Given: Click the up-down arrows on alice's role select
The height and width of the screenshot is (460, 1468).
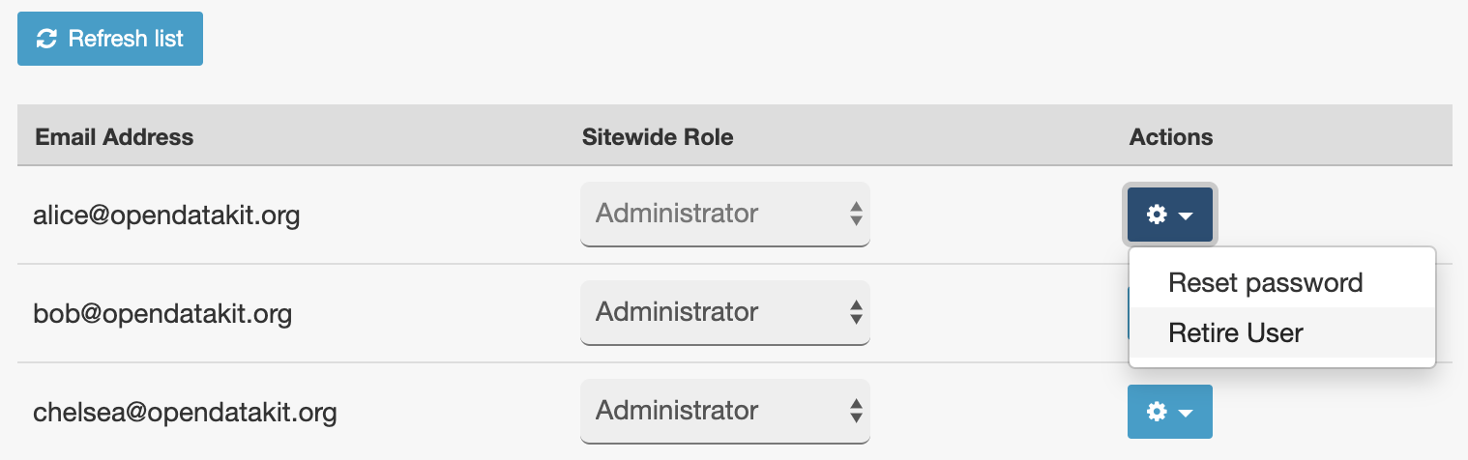Looking at the screenshot, I should 856,214.
